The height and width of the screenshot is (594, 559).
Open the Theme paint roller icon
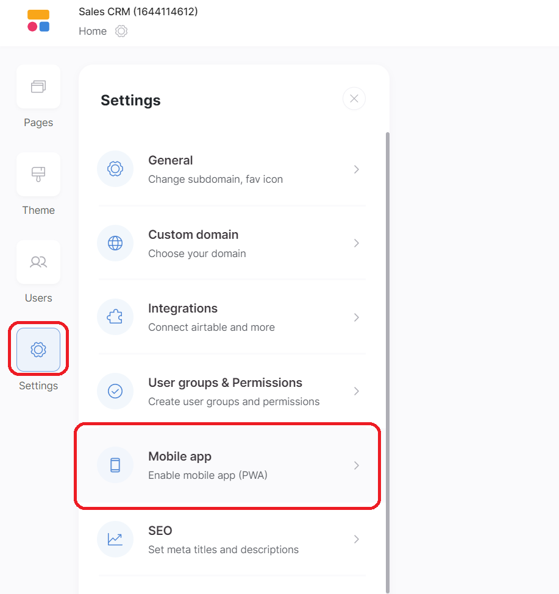click(x=38, y=174)
